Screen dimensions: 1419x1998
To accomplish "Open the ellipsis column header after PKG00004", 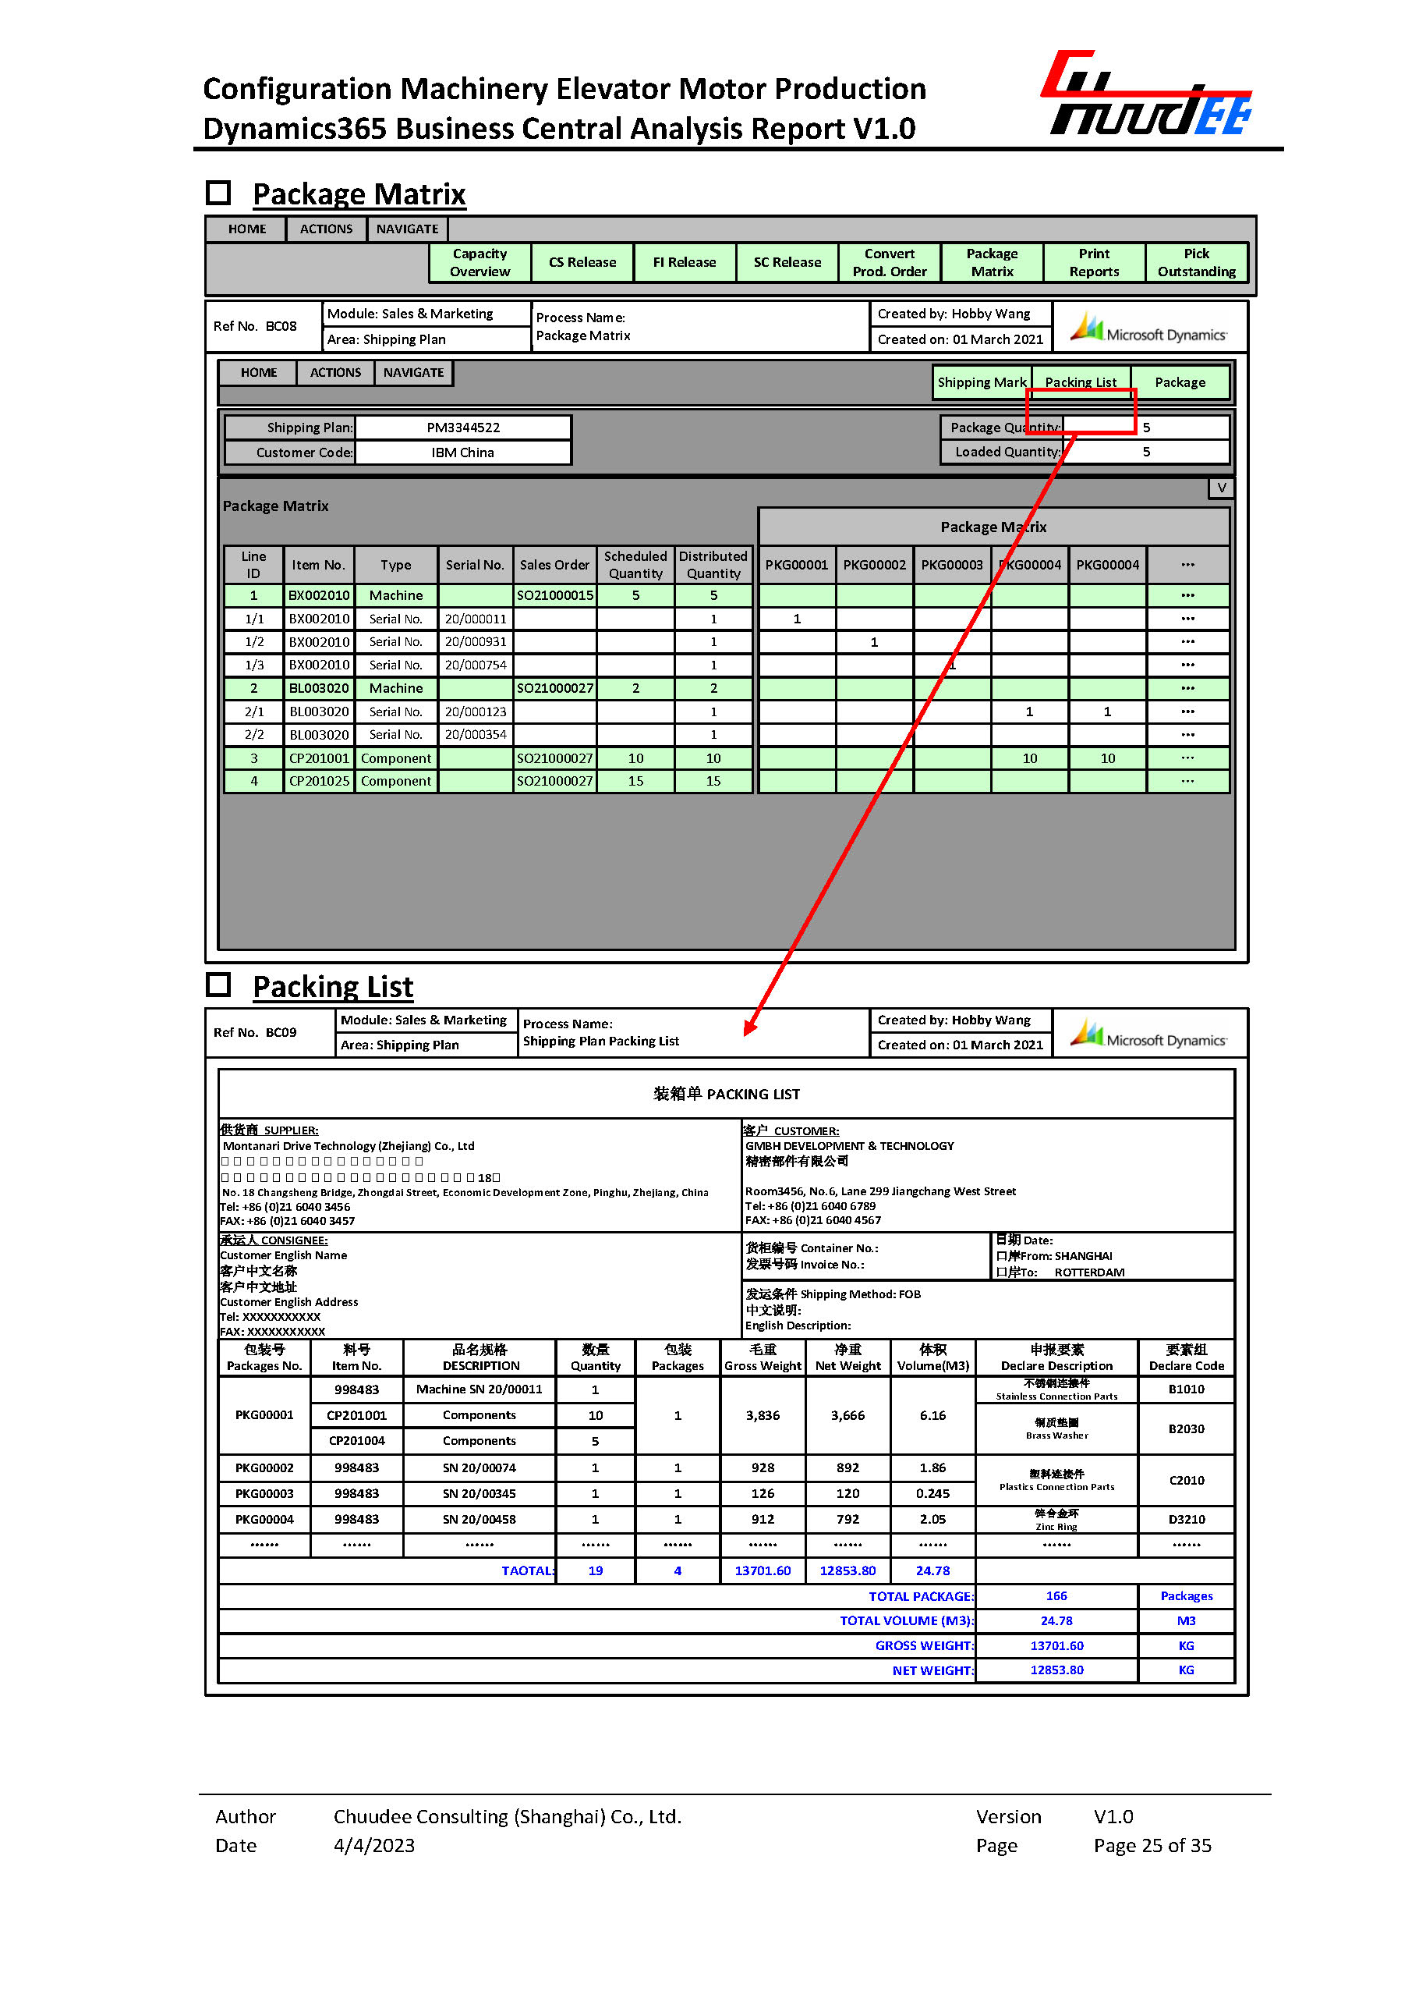I will pos(1187,565).
